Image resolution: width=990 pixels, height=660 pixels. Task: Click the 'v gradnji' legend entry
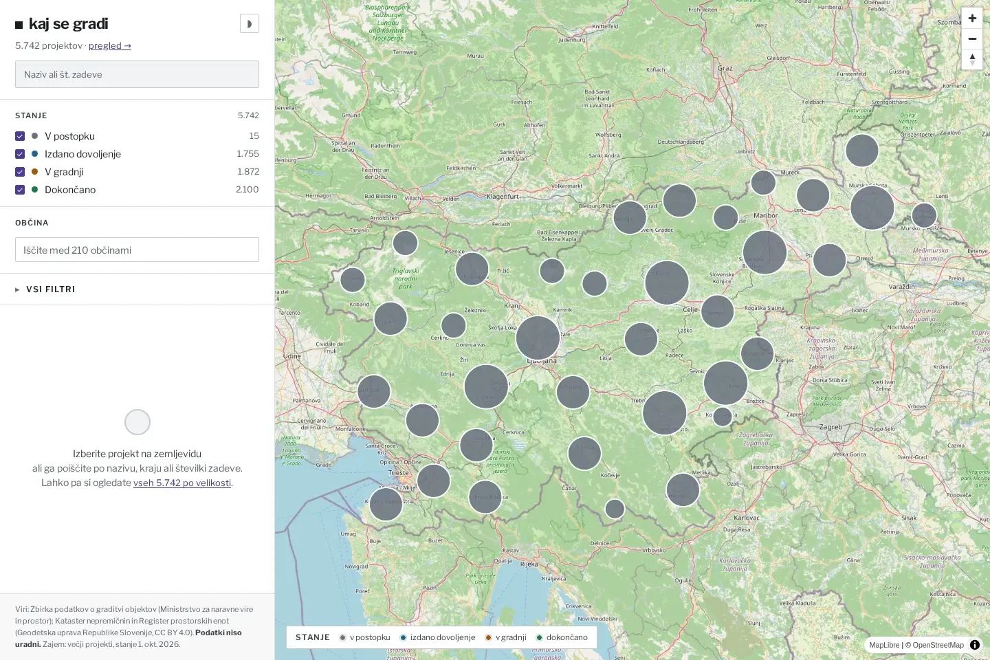506,637
